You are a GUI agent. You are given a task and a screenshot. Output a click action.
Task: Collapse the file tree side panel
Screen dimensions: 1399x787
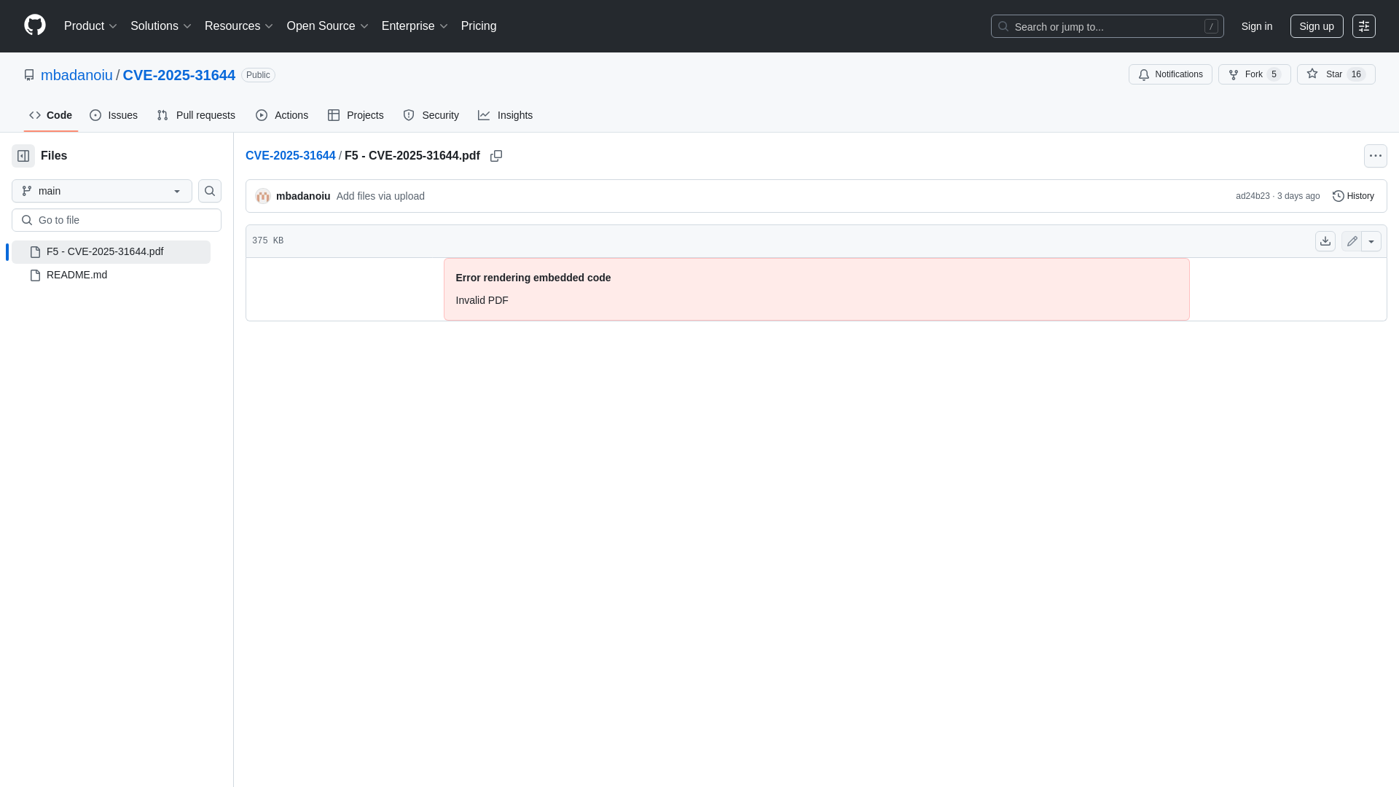23,156
